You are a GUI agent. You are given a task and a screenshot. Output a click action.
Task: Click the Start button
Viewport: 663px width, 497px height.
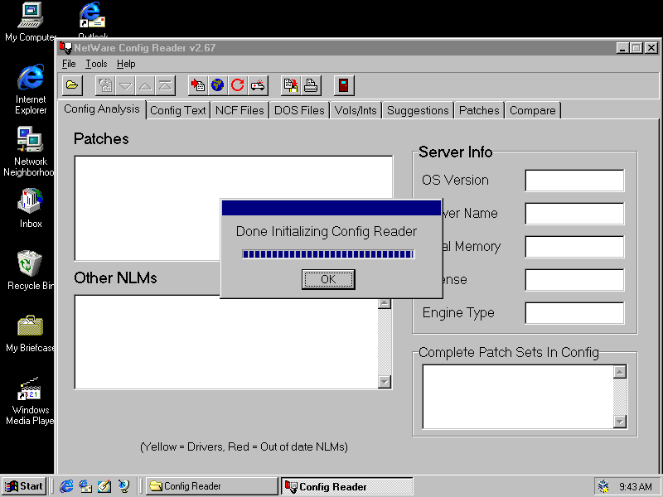25,486
